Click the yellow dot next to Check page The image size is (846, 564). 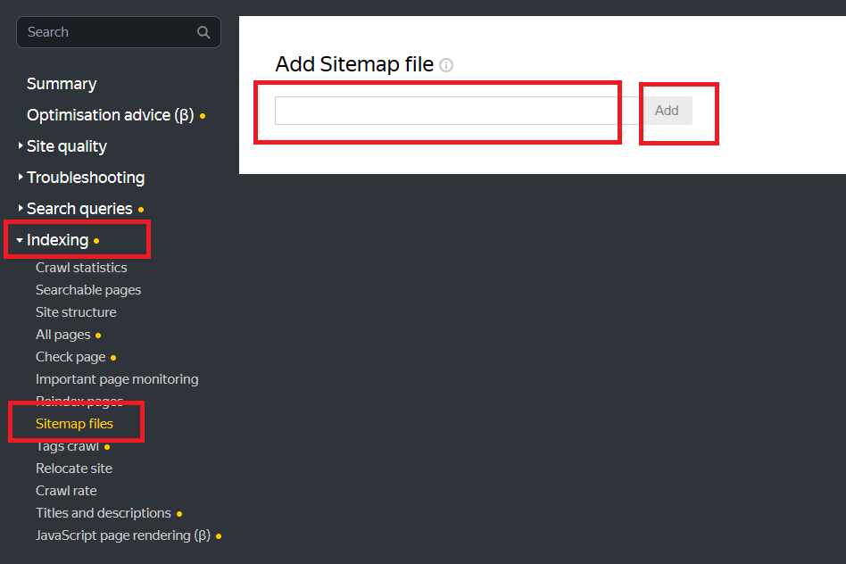point(112,356)
